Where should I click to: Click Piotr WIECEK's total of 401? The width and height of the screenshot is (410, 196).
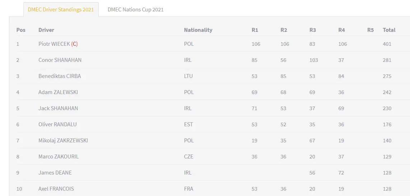click(x=387, y=44)
